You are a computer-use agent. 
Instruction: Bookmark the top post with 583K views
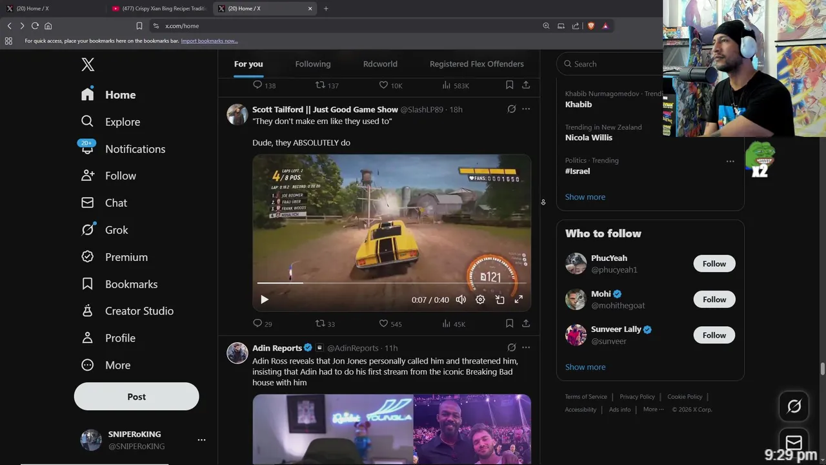[509, 85]
